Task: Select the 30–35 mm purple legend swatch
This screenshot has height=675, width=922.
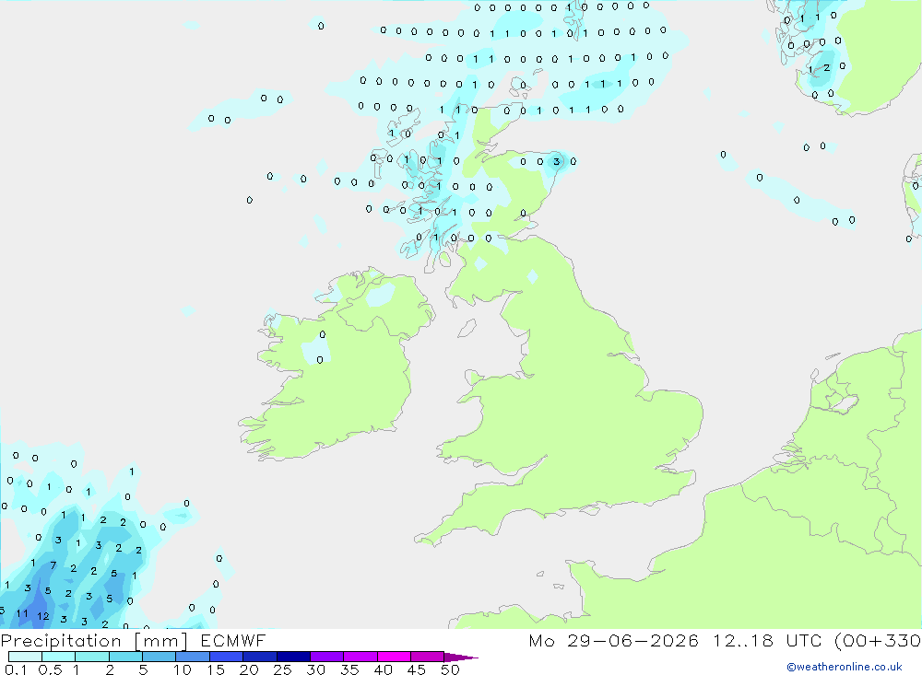Action: click(x=326, y=657)
